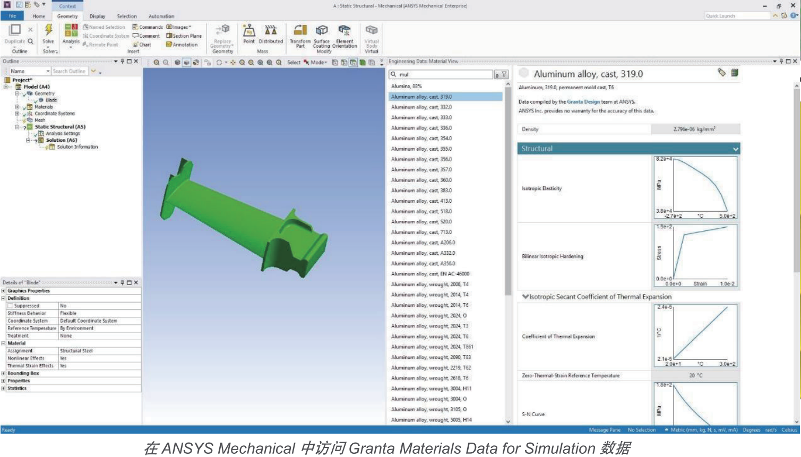801x457 pixels.
Task: Click in the Search Outline field
Action: click(x=70, y=71)
